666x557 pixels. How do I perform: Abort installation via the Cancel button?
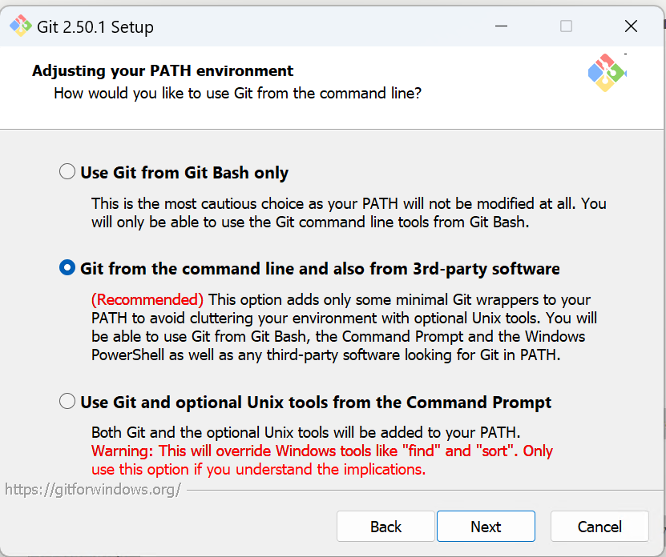[599, 527]
